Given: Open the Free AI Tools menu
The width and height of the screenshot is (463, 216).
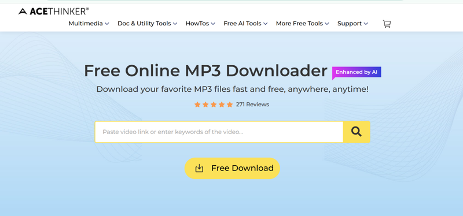Looking at the screenshot, I should tap(245, 24).
